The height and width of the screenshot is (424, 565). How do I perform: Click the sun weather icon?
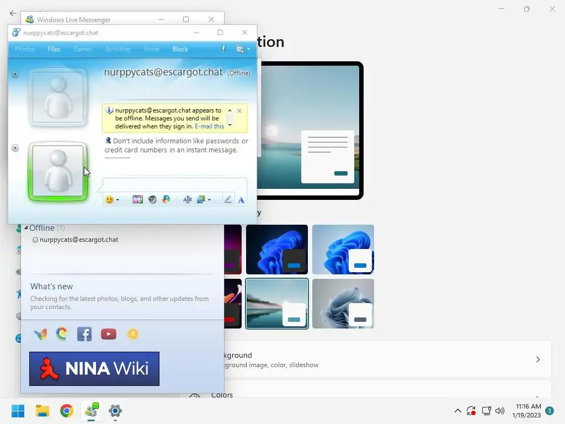click(x=132, y=334)
